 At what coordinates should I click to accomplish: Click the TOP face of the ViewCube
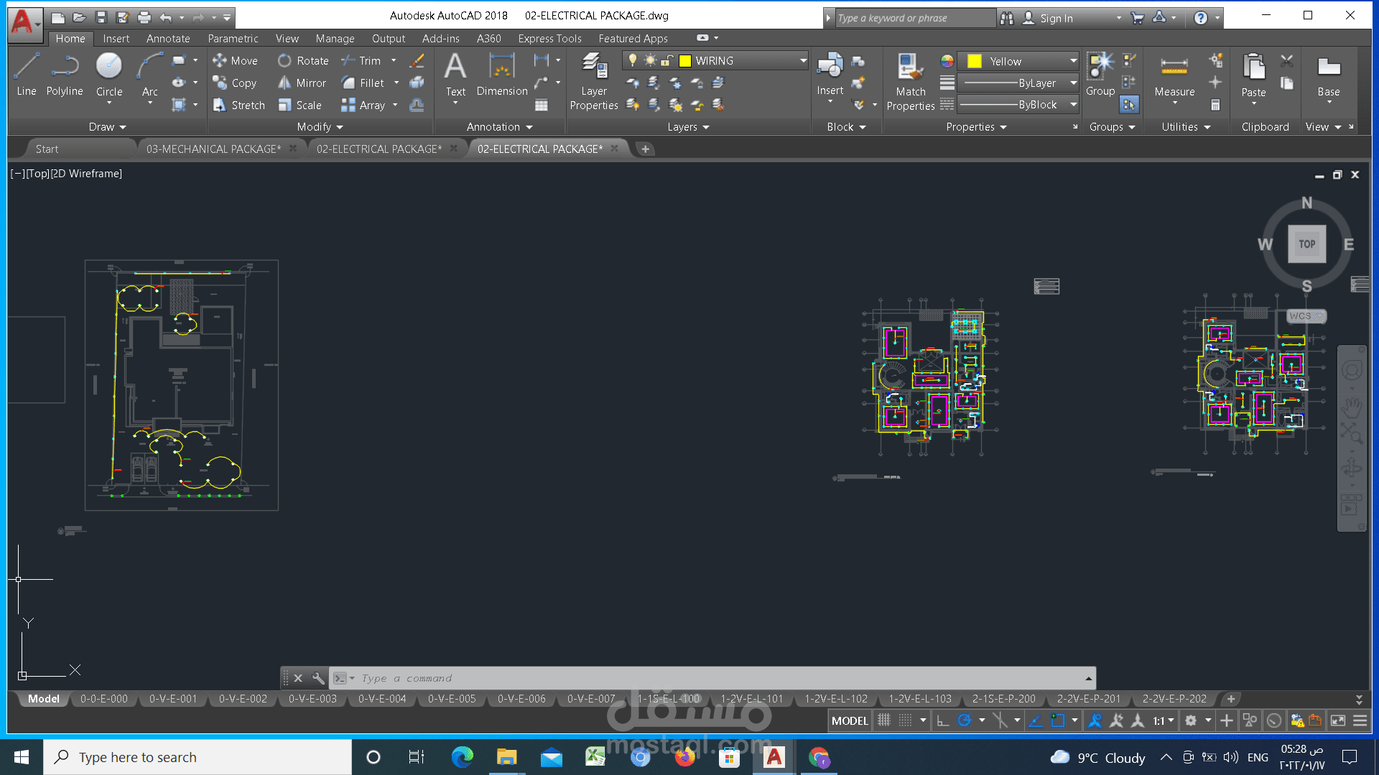1307,244
